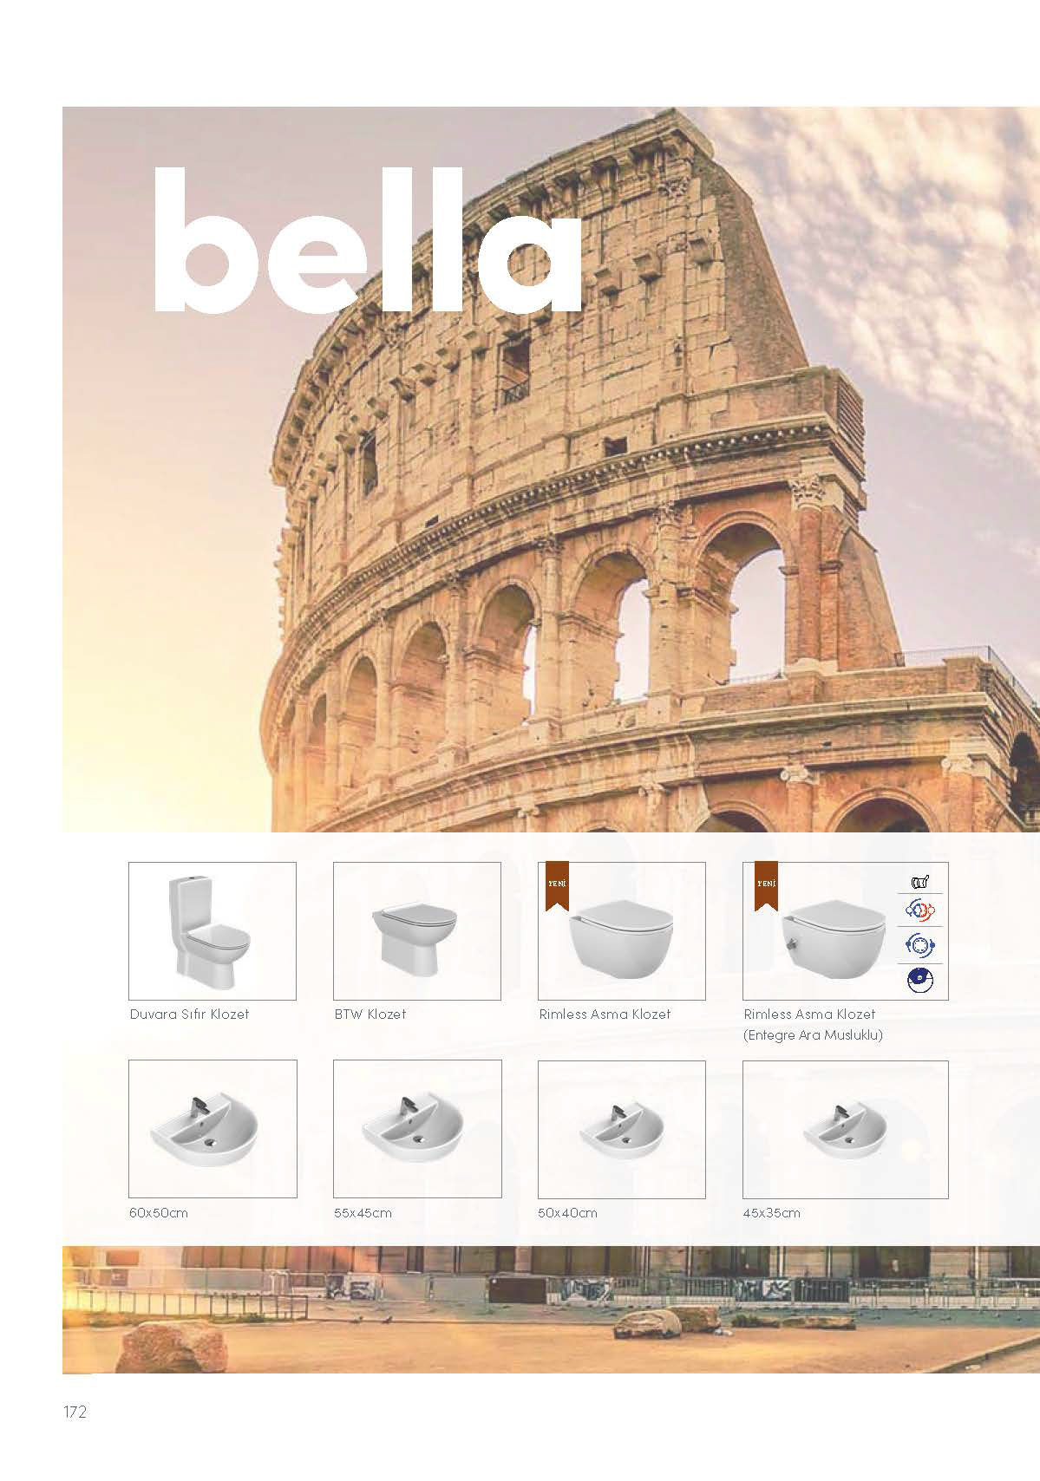This screenshot has width=1040, height=1481.
Task: Click the red and blue hot-cold water icon
Action: [920, 911]
